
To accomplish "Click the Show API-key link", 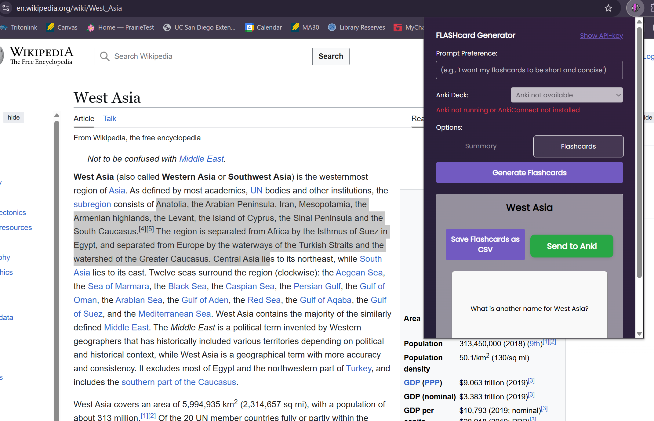I will click(x=601, y=36).
